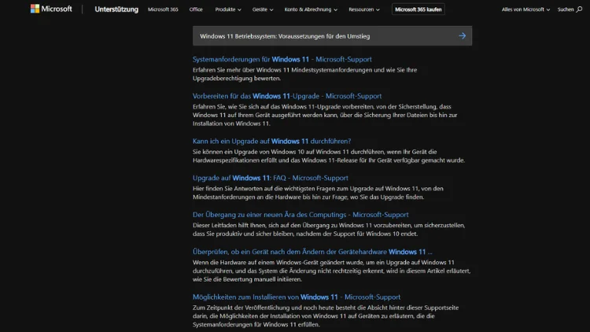Open the Office menu item
The height and width of the screenshot is (332, 590).
196,9
